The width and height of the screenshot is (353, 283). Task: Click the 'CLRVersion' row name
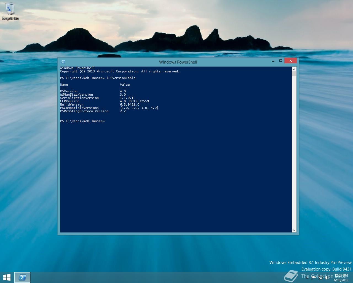click(70, 101)
